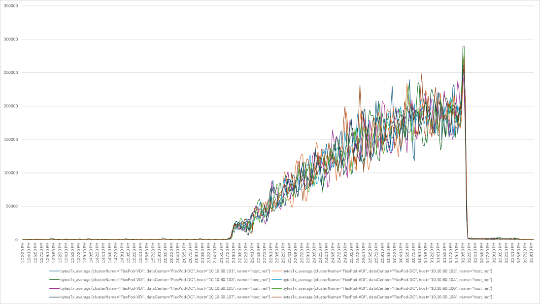The image size is (540, 304).
Task: Click the "2:30:50 PM" time axis label
Action: [277, 253]
